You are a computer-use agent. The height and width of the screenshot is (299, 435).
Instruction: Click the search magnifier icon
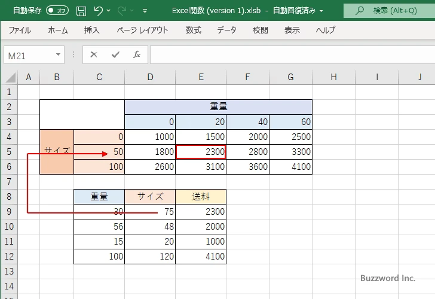point(360,11)
